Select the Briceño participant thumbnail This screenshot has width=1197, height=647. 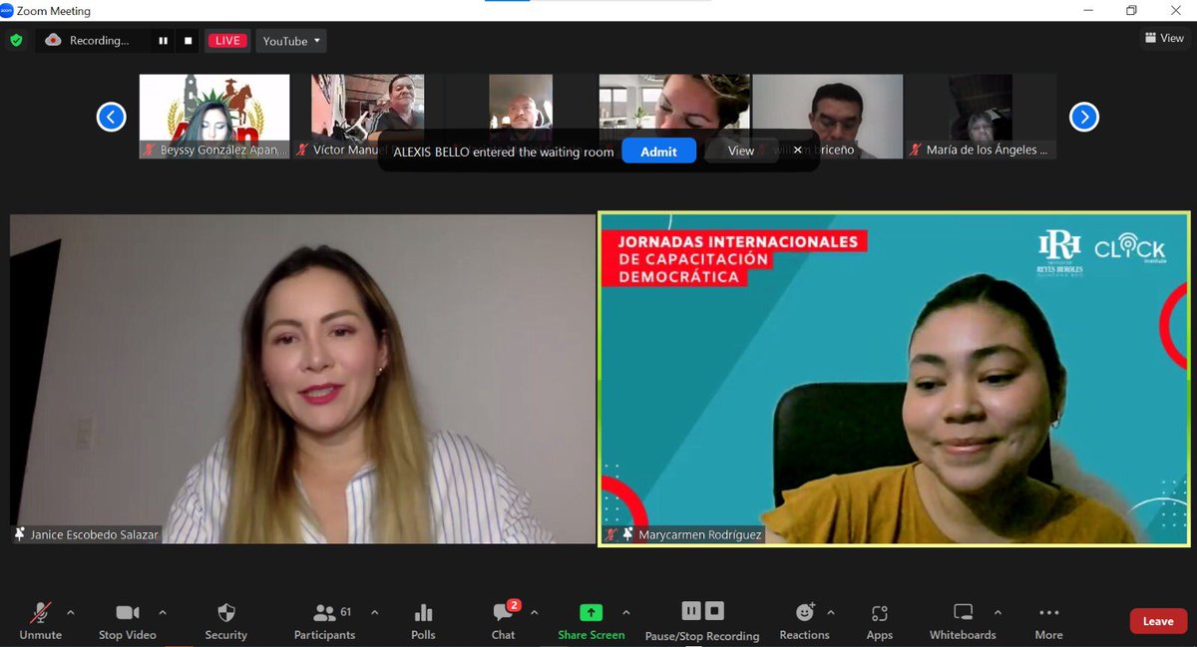pos(828,117)
